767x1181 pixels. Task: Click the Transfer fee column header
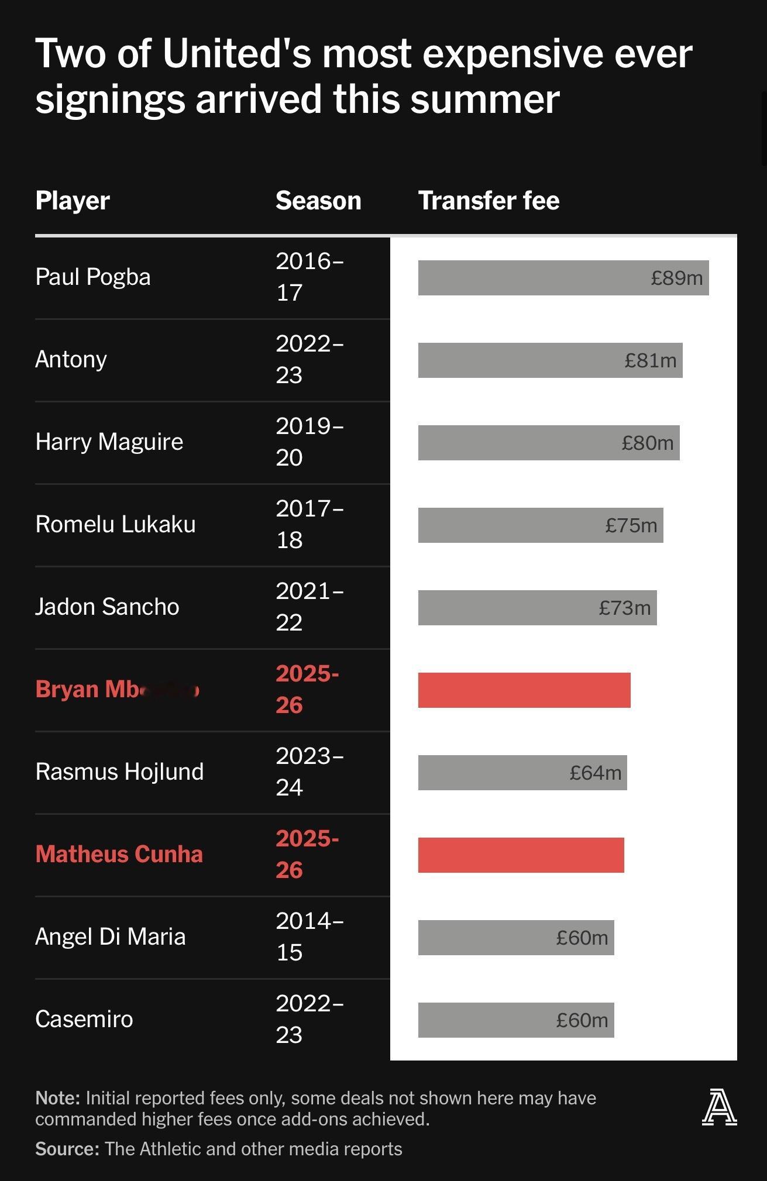489,201
